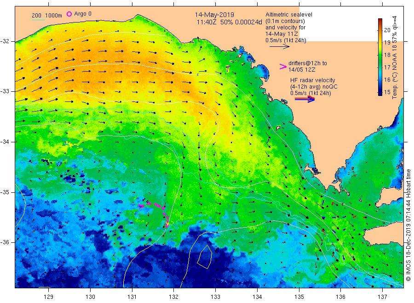
Task: Click the magenta Argo circle marker in legend
Action: [x=69, y=14]
